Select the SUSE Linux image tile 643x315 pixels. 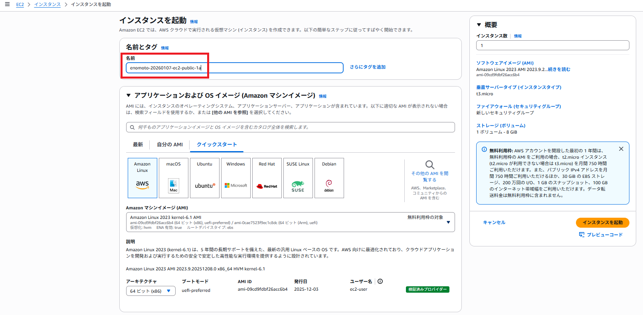298,178
